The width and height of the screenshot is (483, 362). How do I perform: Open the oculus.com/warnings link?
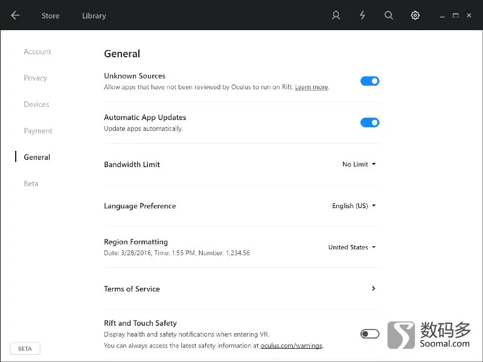292,346
